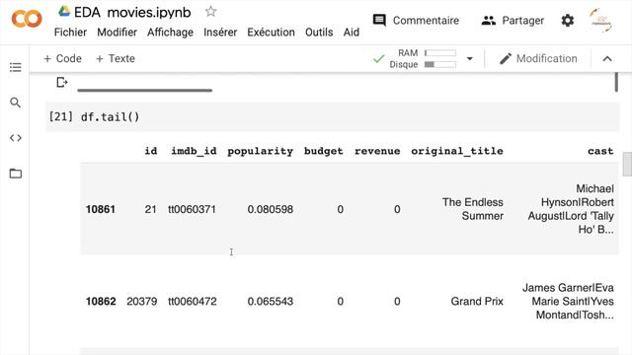
Task: Open the Exécution menu
Action: [x=271, y=33]
